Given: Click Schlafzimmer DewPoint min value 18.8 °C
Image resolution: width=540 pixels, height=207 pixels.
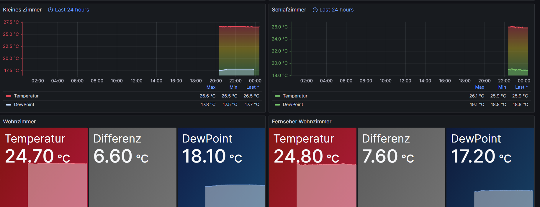Looking at the screenshot, I should coord(499,105).
